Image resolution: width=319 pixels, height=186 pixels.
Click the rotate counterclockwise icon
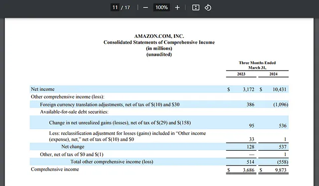208,8
